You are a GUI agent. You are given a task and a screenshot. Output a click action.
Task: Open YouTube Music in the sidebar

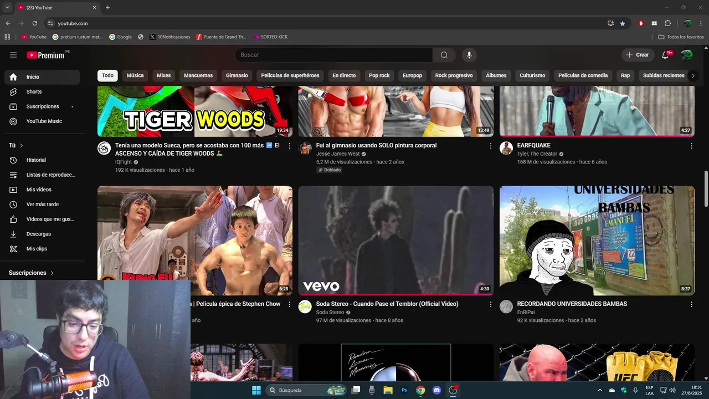(42, 121)
